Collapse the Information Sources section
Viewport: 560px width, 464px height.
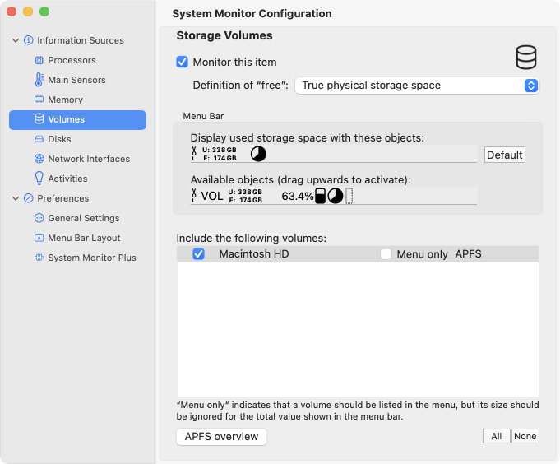pos(16,40)
